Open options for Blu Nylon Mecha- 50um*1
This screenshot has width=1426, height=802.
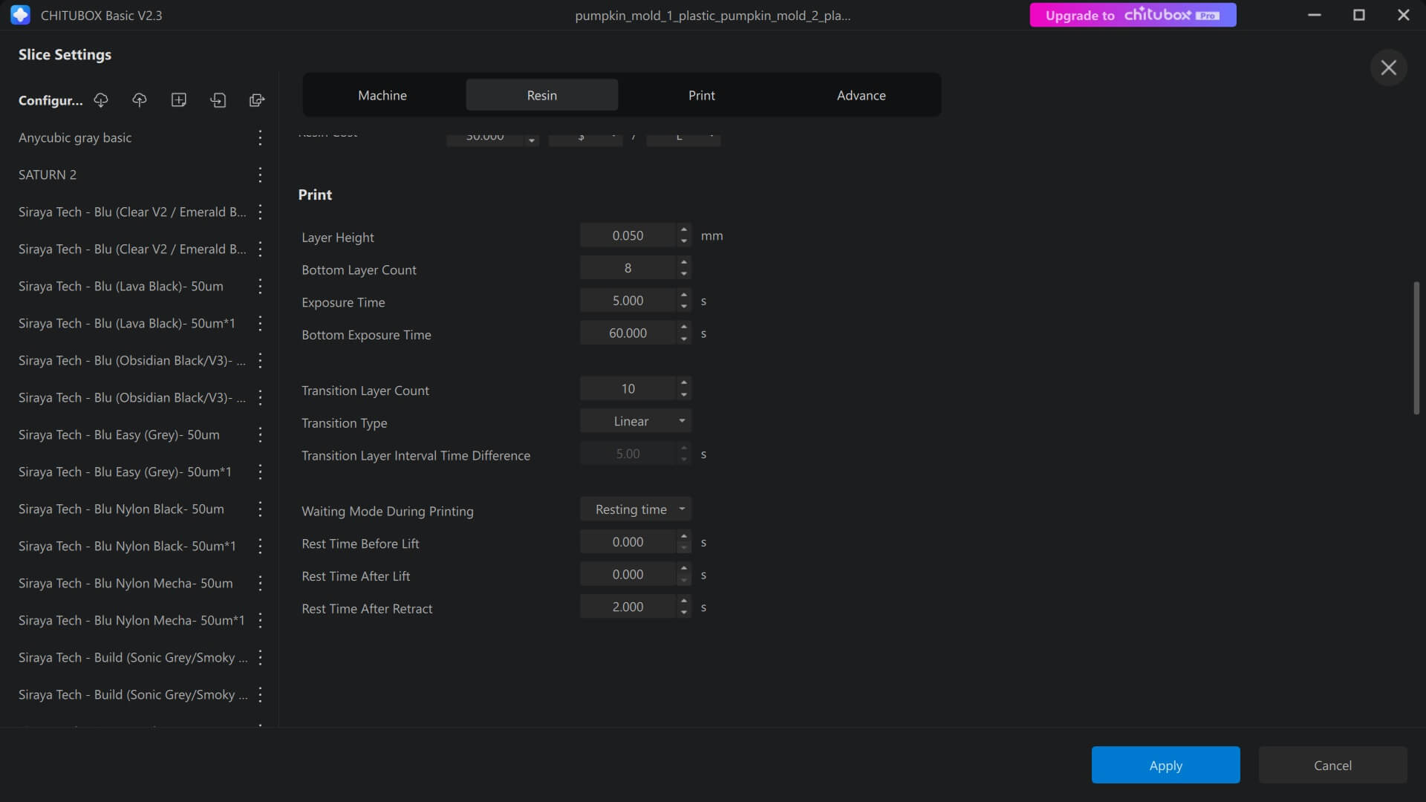pyautogui.click(x=260, y=620)
